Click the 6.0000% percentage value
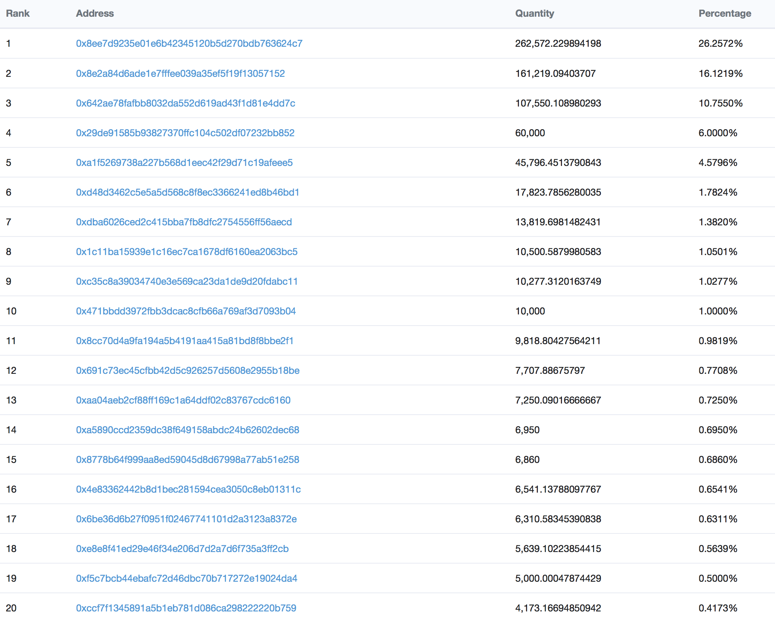Image resolution: width=775 pixels, height=617 pixels. pos(718,133)
